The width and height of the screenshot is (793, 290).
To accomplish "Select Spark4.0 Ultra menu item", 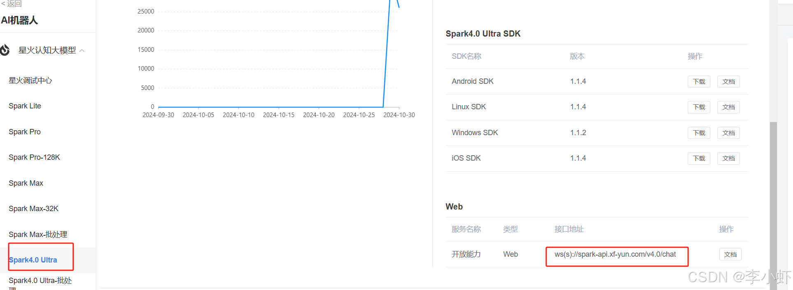I will [33, 260].
